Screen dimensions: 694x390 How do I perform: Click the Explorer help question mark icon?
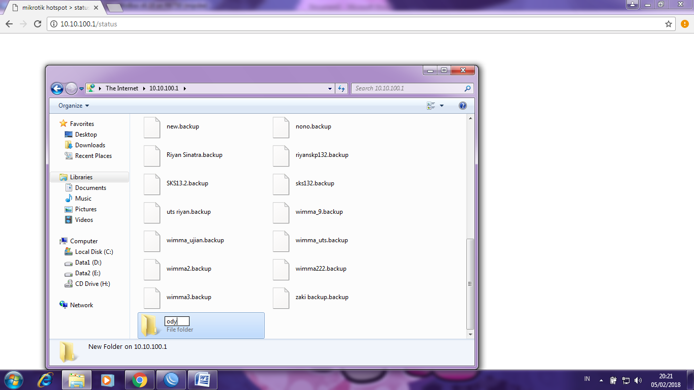coord(463,105)
